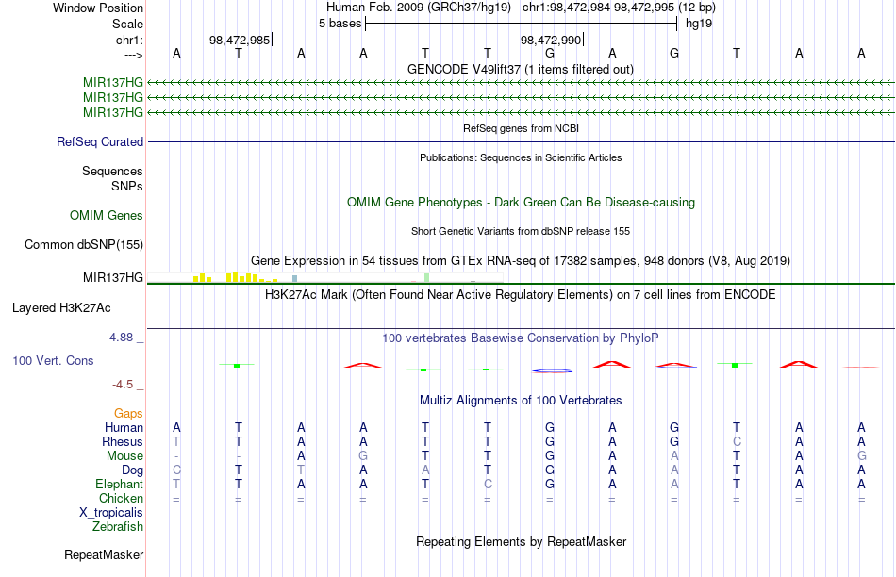
Task: Click the 'chr1:' ruler label
Action: tap(129, 40)
